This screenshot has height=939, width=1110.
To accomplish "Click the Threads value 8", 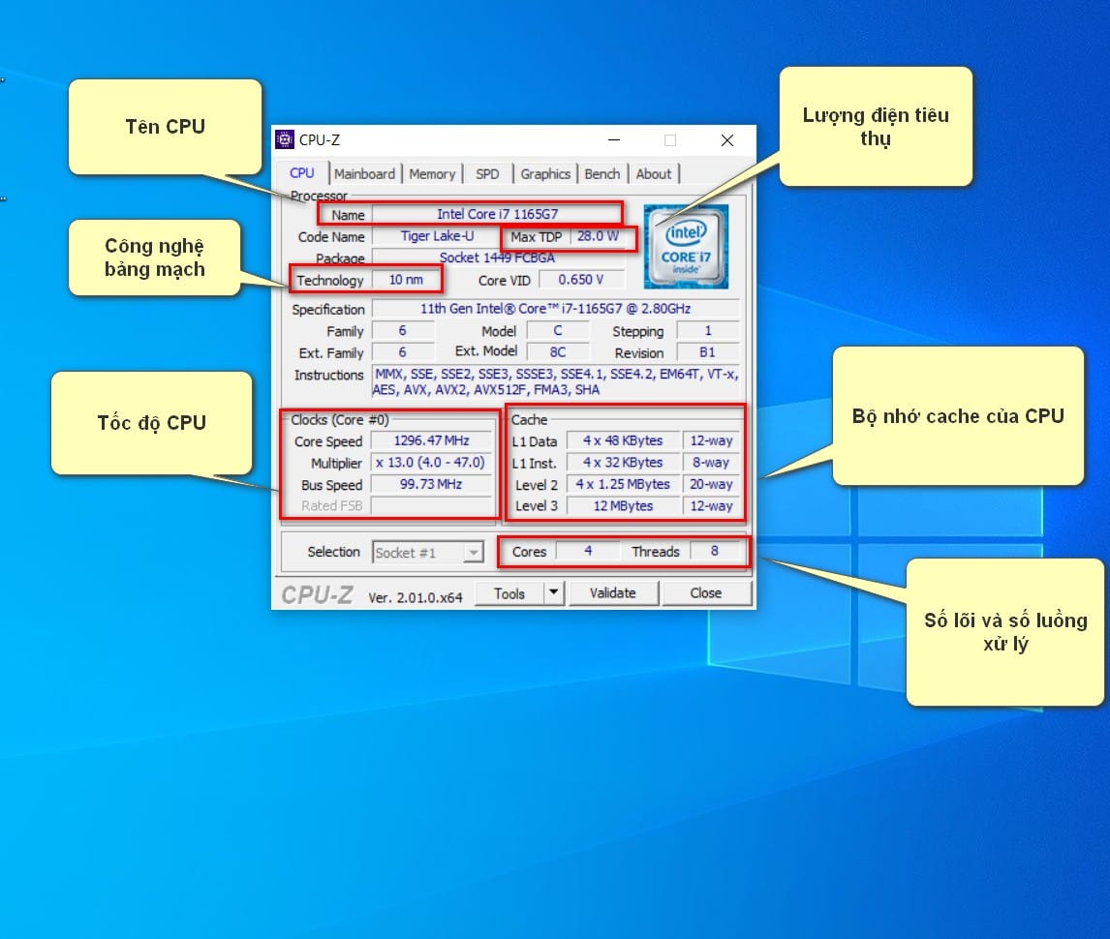I will pos(715,551).
